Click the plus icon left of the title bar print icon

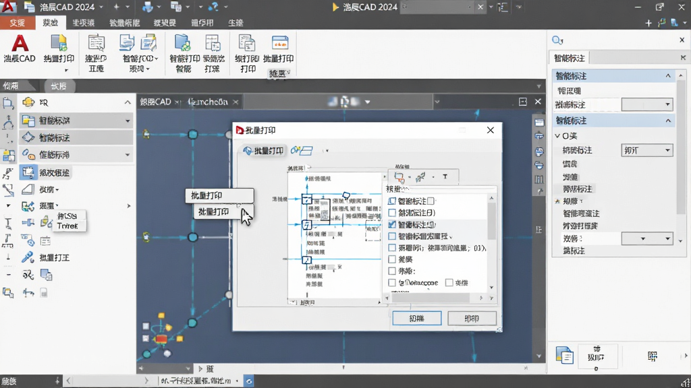click(116, 7)
